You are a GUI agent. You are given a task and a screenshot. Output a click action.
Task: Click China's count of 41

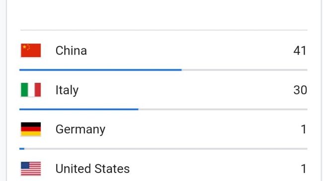(300, 51)
